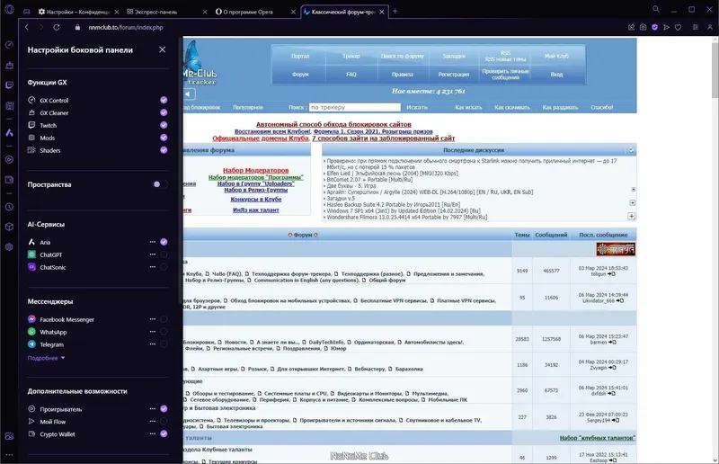
Task: Click the three-dots icon at sidebar bottom
Action: (x=9, y=455)
